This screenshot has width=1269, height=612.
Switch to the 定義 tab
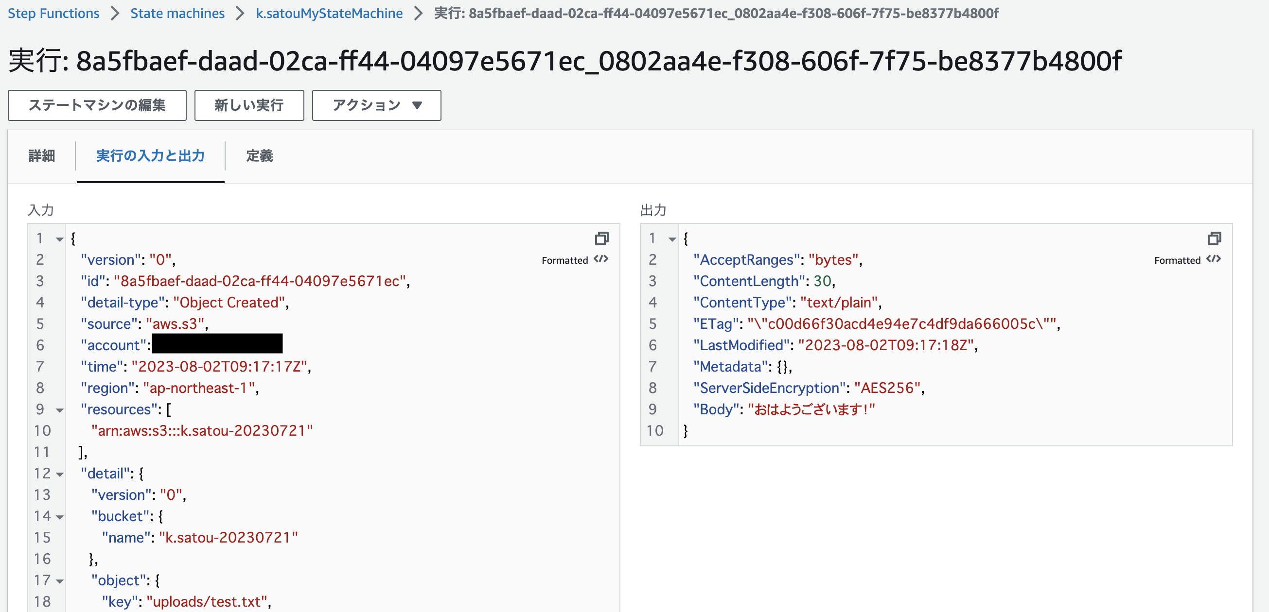(259, 156)
